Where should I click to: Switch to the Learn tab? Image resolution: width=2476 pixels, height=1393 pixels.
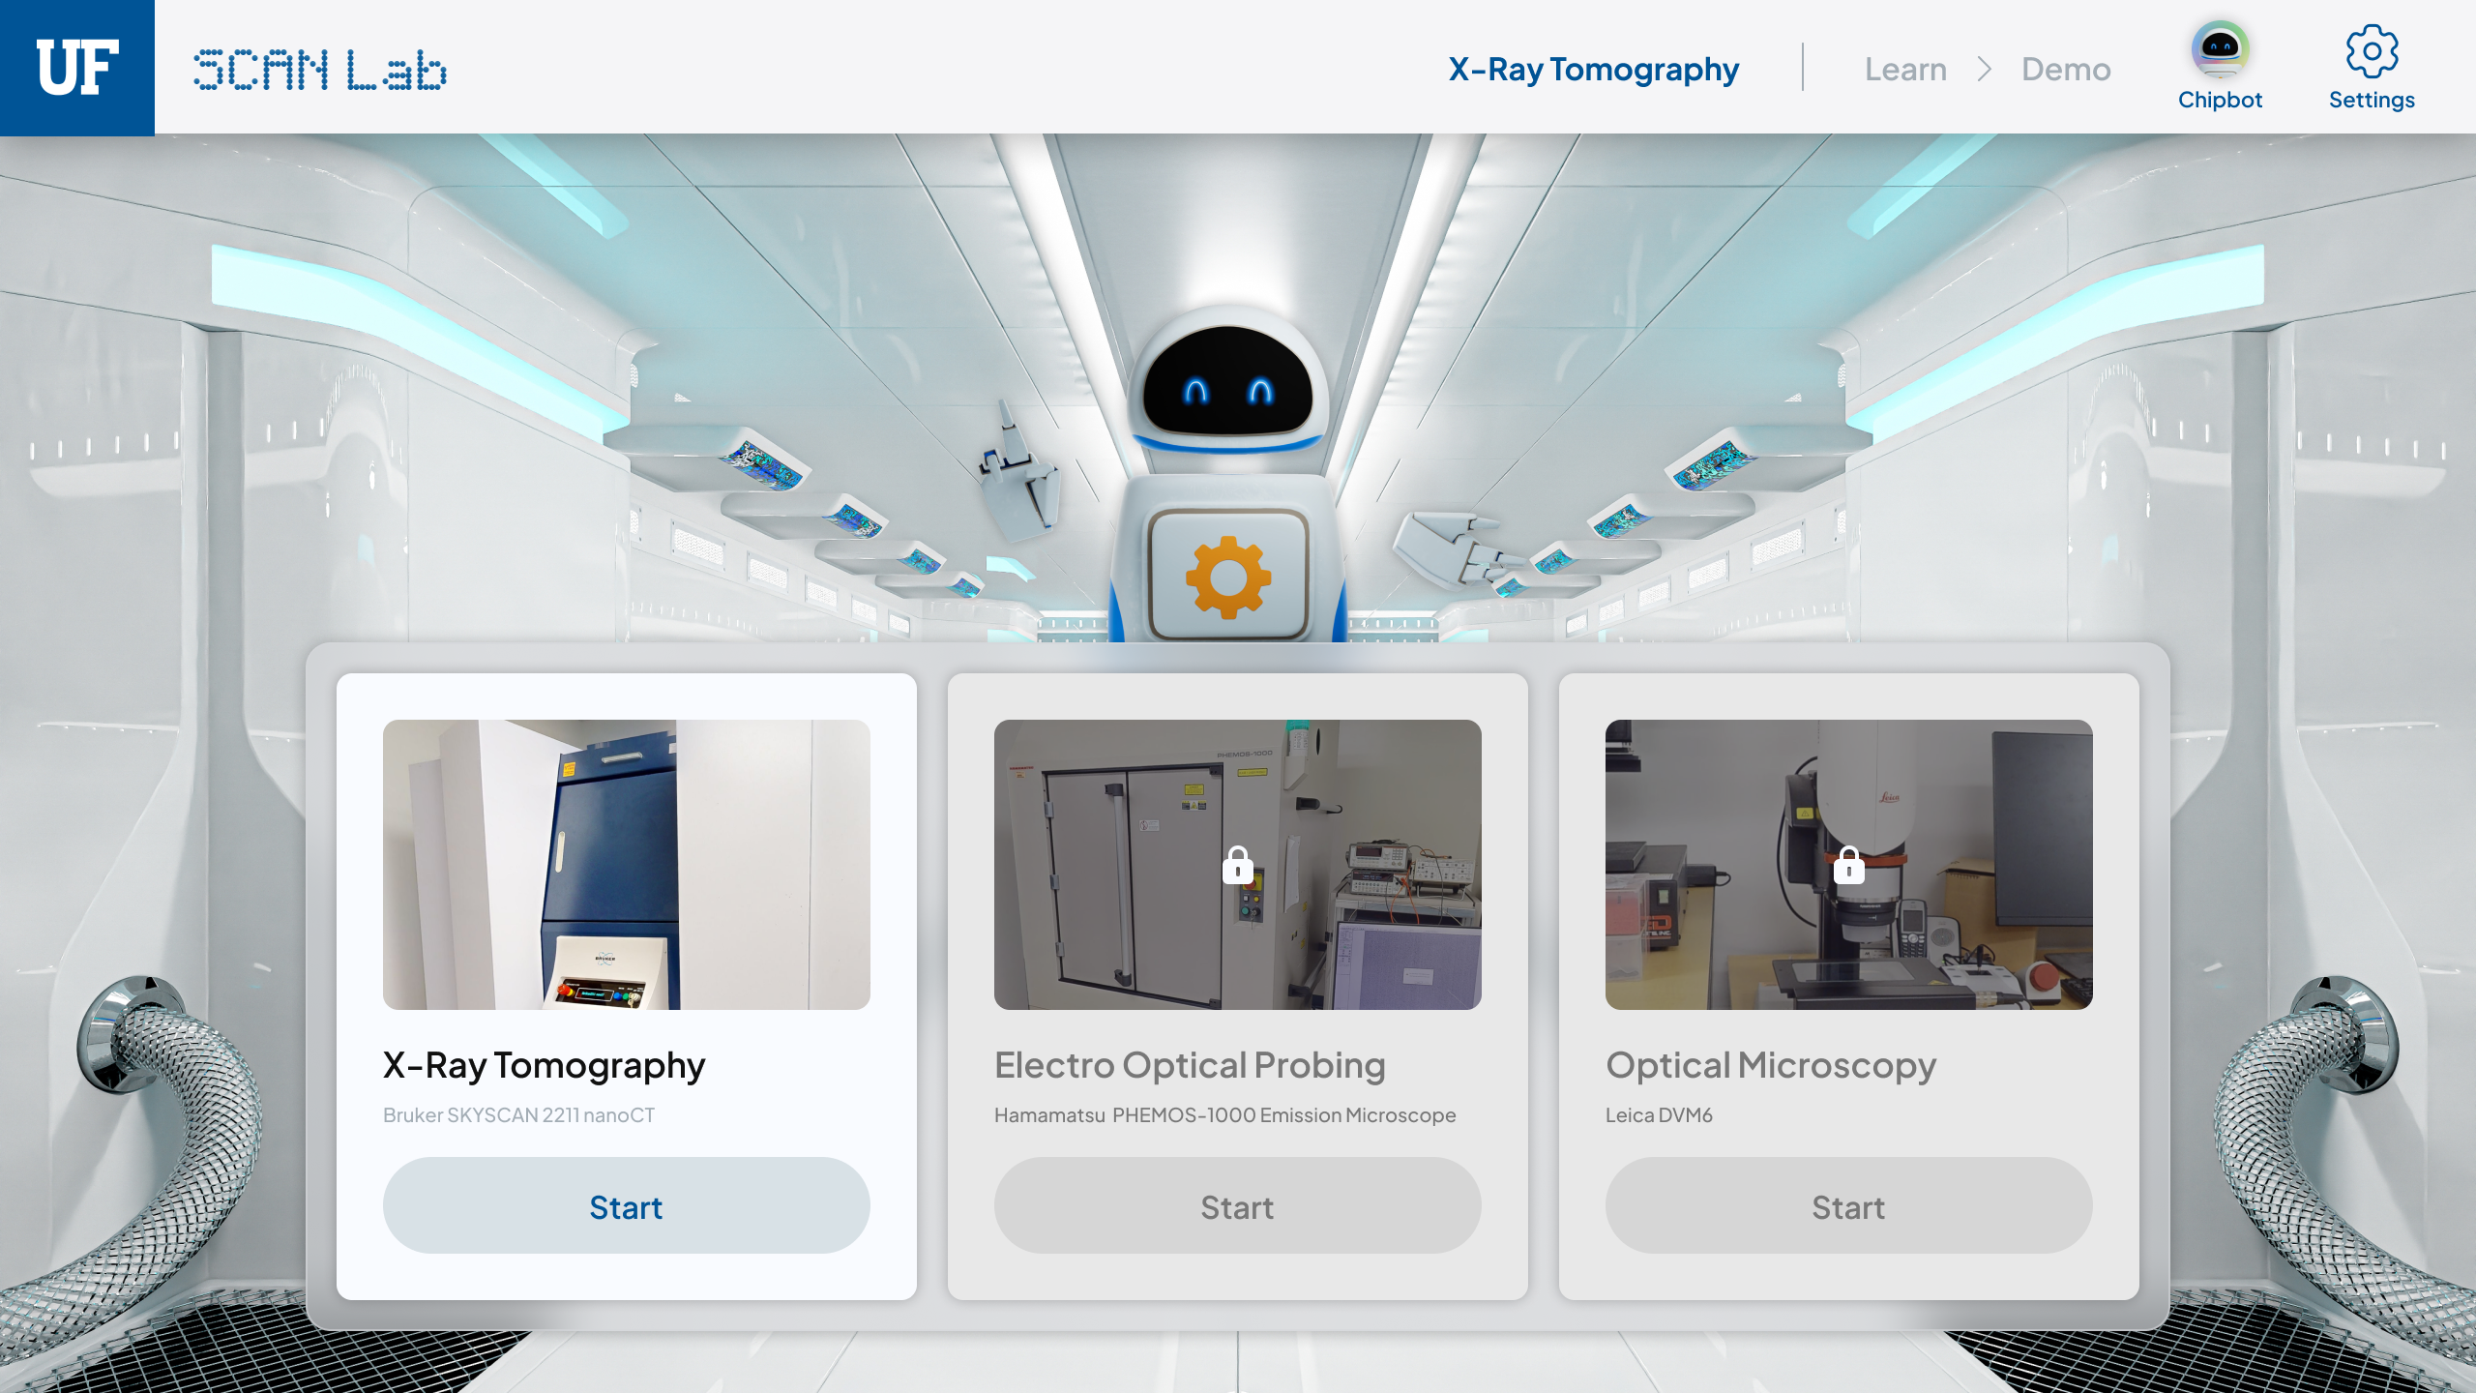pyautogui.click(x=1905, y=70)
